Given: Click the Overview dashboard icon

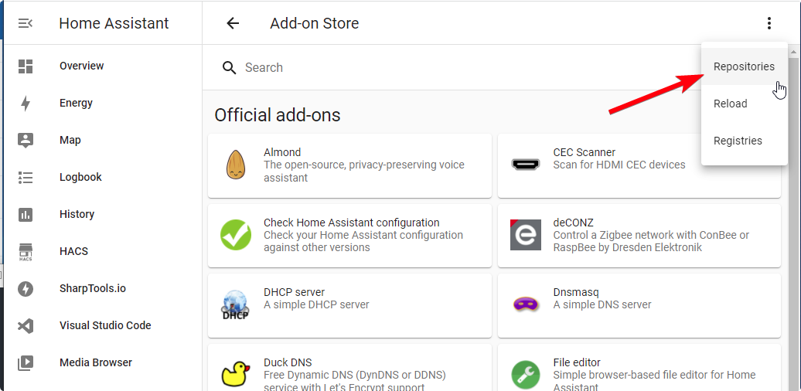Looking at the screenshot, I should click(x=26, y=66).
